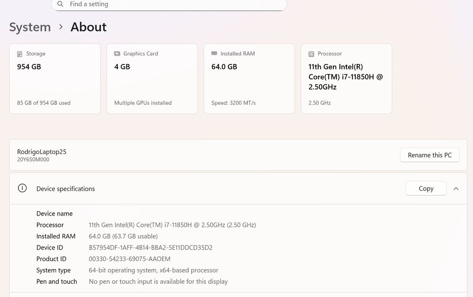The height and width of the screenshot is (297, 473).
Task: Click the RodrigoLaptop25 PC name
Action: click(x=42, y=152)
